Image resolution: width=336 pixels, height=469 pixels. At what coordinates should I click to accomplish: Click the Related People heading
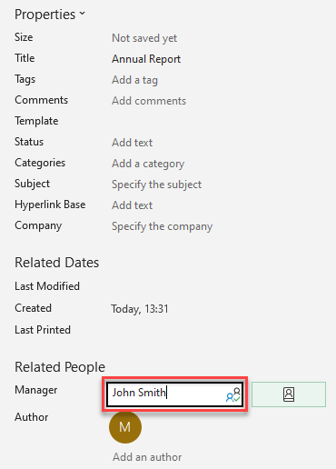(60, 367)
